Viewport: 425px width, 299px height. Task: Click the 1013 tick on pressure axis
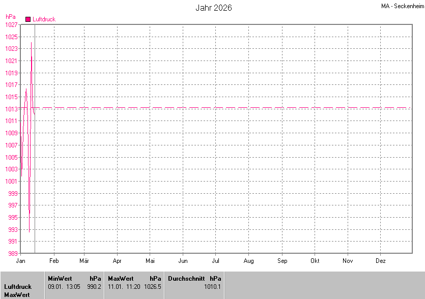[11, 109]
